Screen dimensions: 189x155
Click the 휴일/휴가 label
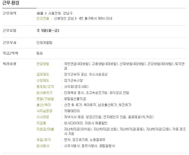[44, 140]
